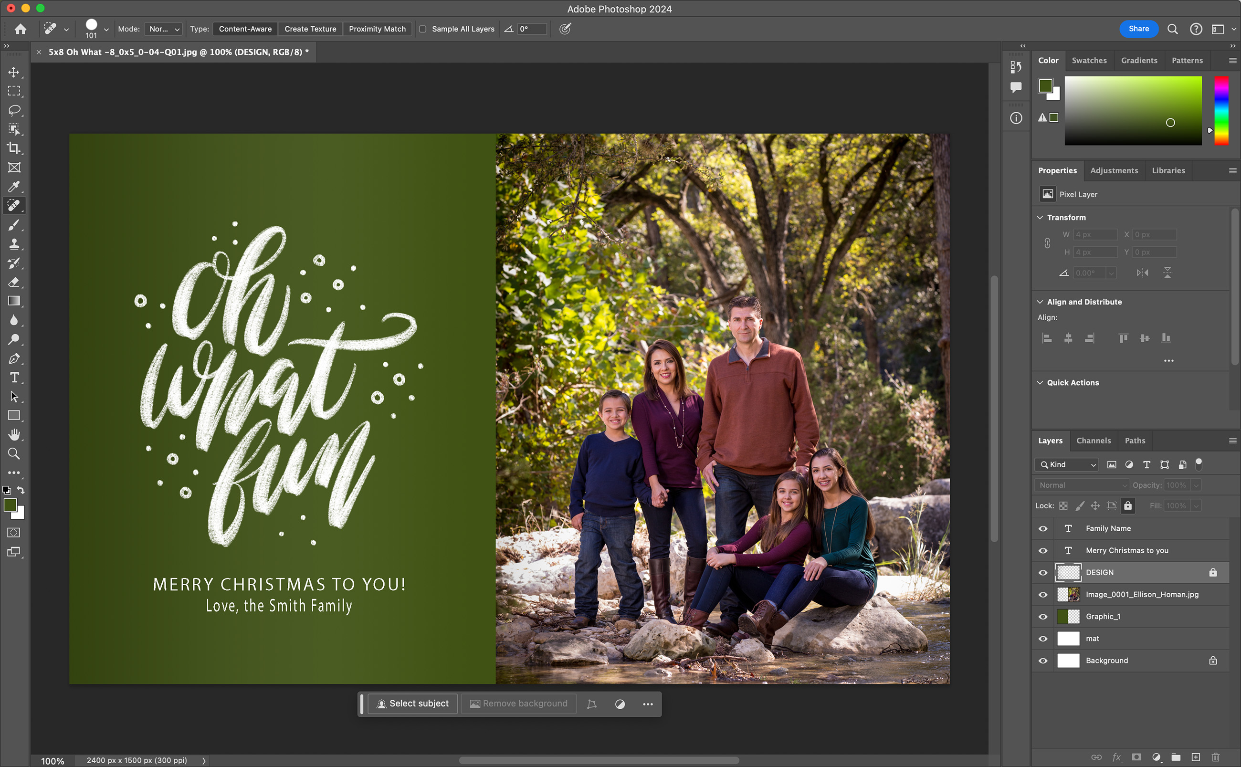Pick the Clone Stamp tool
Screen dimensions: 1241x767
coord(14,244)
